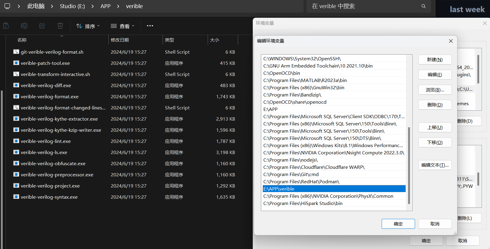Screen dimensions: 490x249
Task: Select the git-verible-verilog-format.sh file icon
Action: [x=16, y=52]
